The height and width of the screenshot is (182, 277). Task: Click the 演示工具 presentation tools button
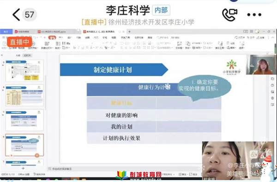click(x=220, y=45)
